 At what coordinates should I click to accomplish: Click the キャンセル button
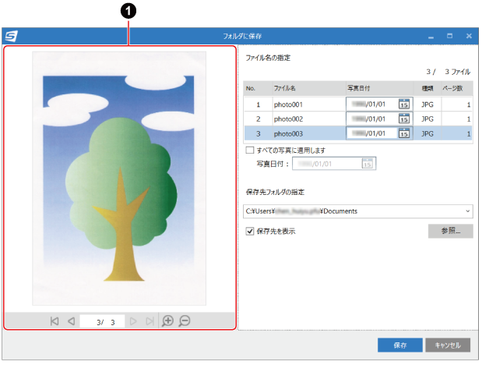448,345
